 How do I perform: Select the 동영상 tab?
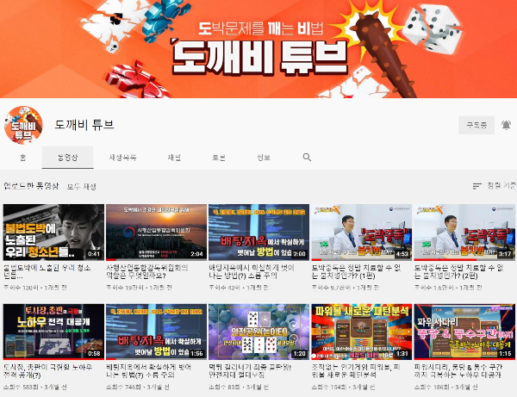click(x=67, y=158)
